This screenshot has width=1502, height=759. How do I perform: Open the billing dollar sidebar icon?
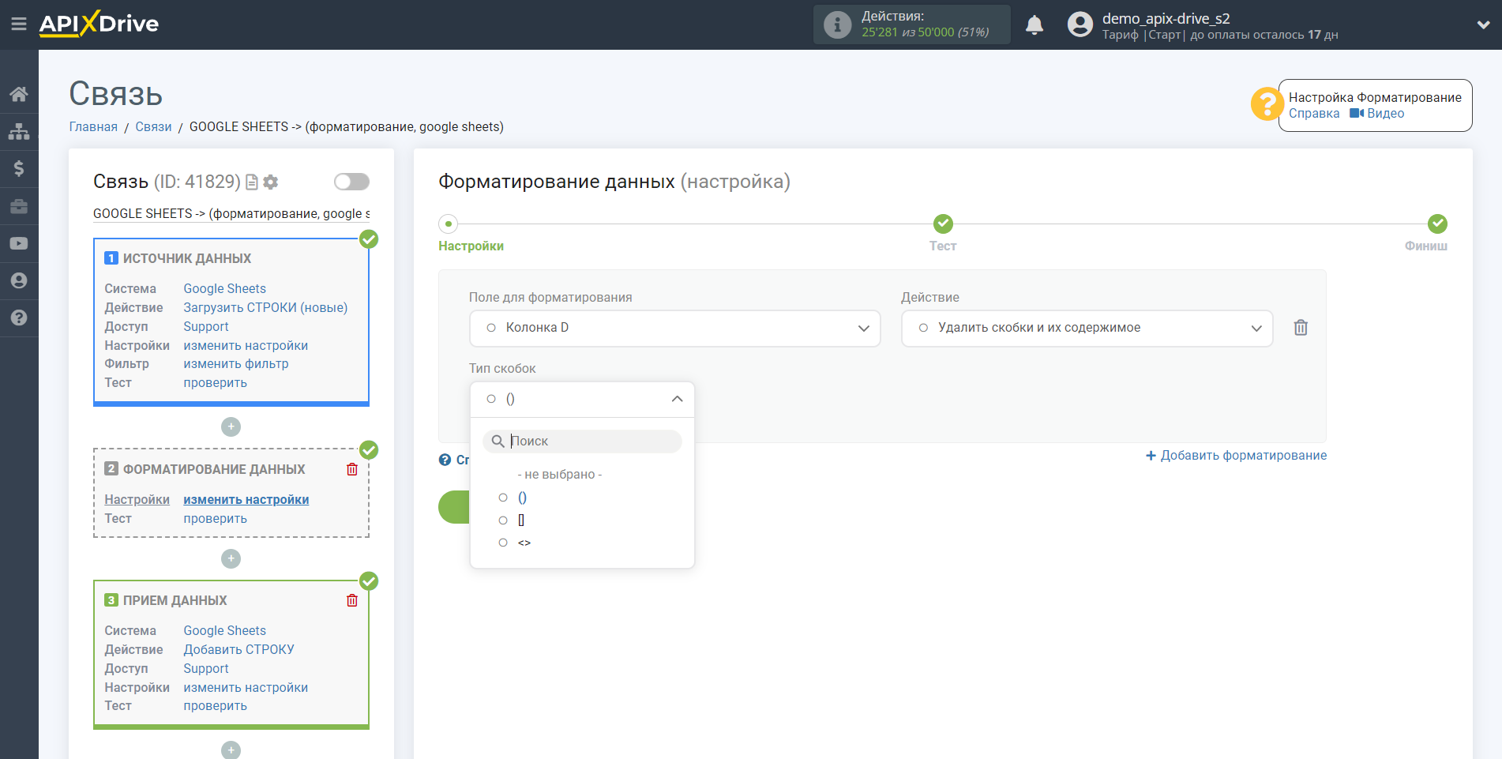coord(19,168)
